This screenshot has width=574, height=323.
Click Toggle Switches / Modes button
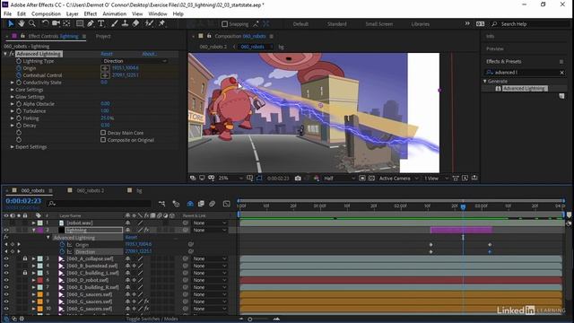pos(152,319)
